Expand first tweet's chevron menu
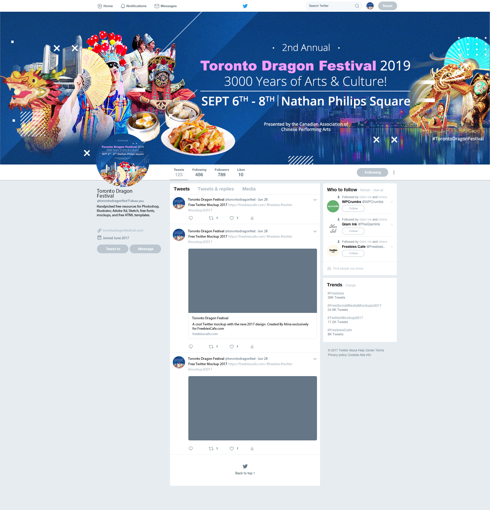This screenshot has width=490, height=510. pyautogui.click(x=315, y=200)
